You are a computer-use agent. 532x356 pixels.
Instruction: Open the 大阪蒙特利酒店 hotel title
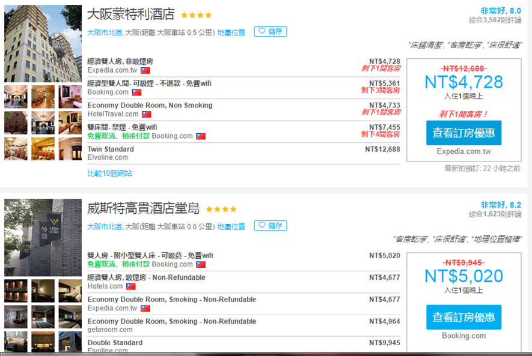[x=130, y=14]
